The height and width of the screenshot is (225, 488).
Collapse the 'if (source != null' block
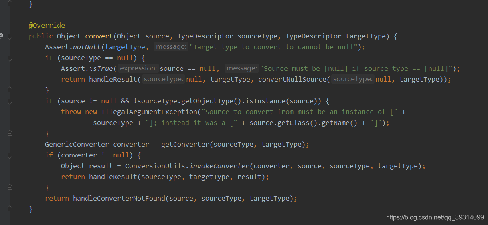point(10,101)
